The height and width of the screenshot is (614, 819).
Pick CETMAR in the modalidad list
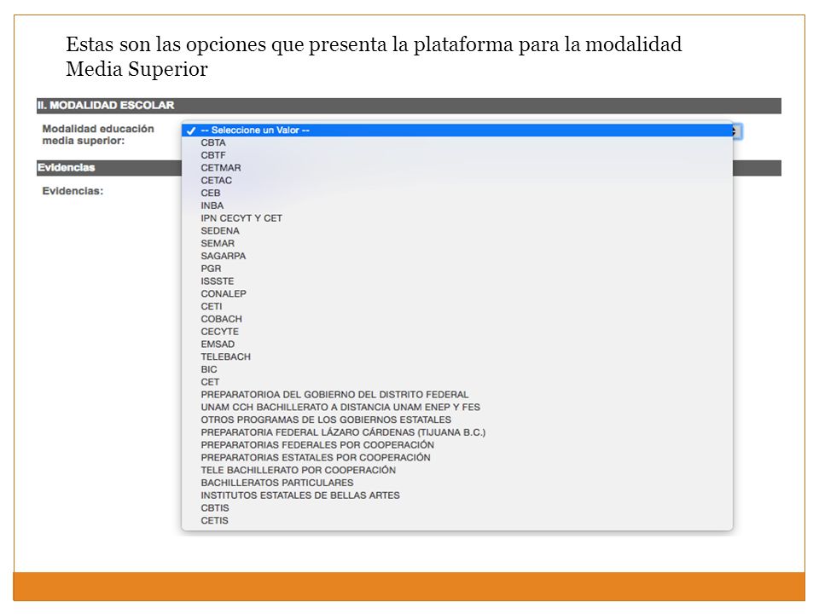pyautogui.click(x=457, y=168)
